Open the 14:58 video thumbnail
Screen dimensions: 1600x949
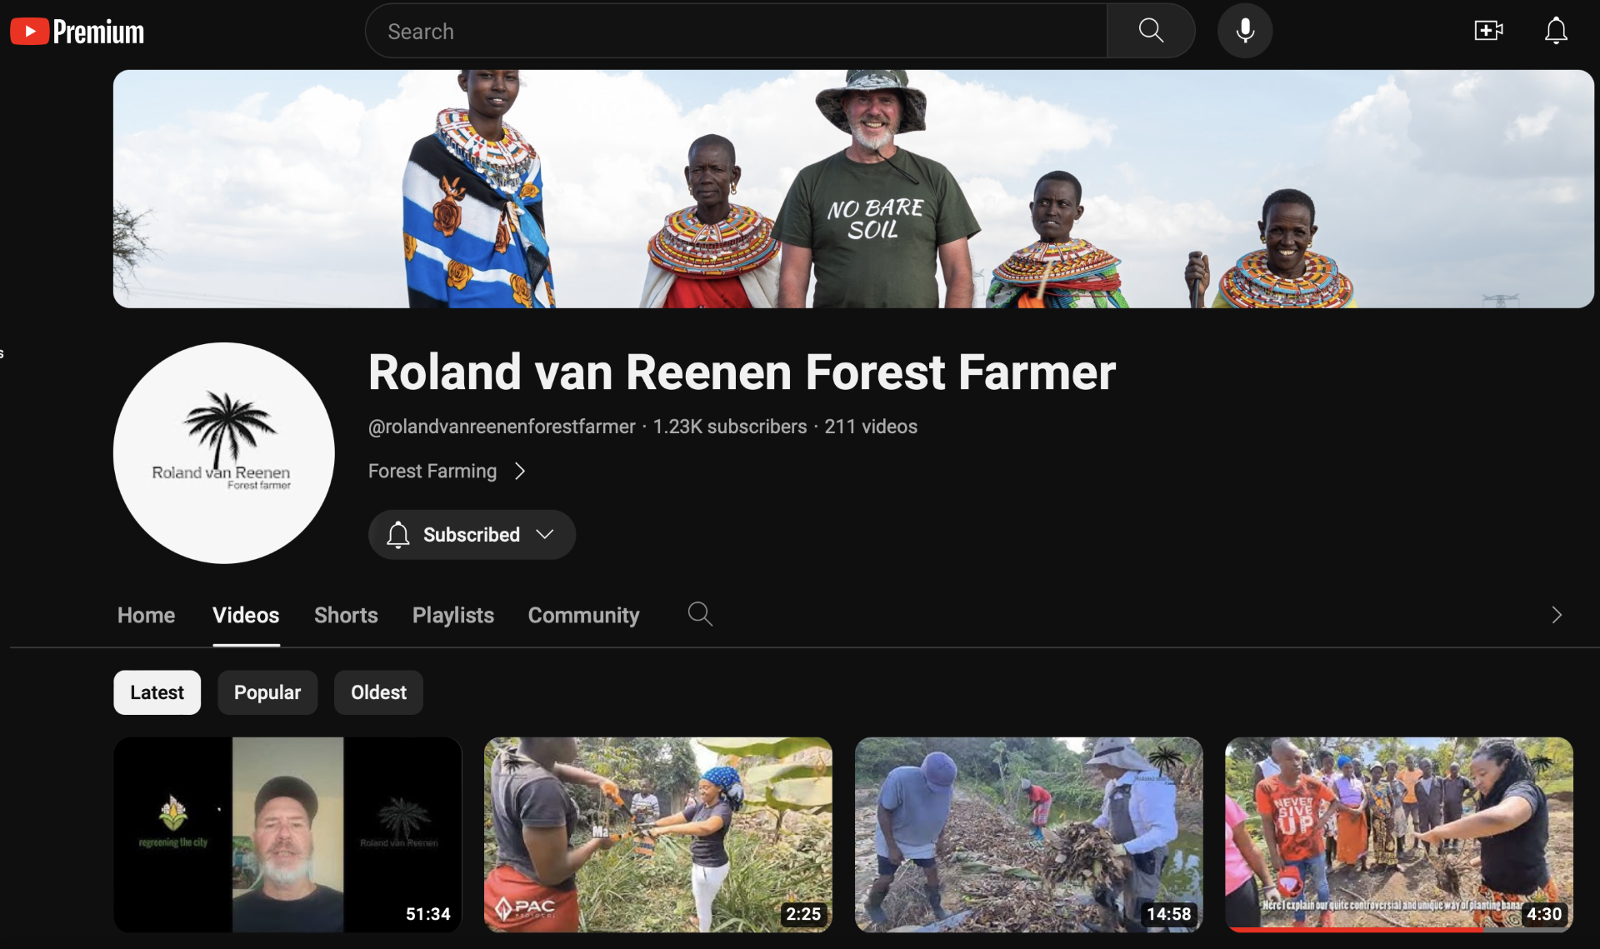(1028, 833)
